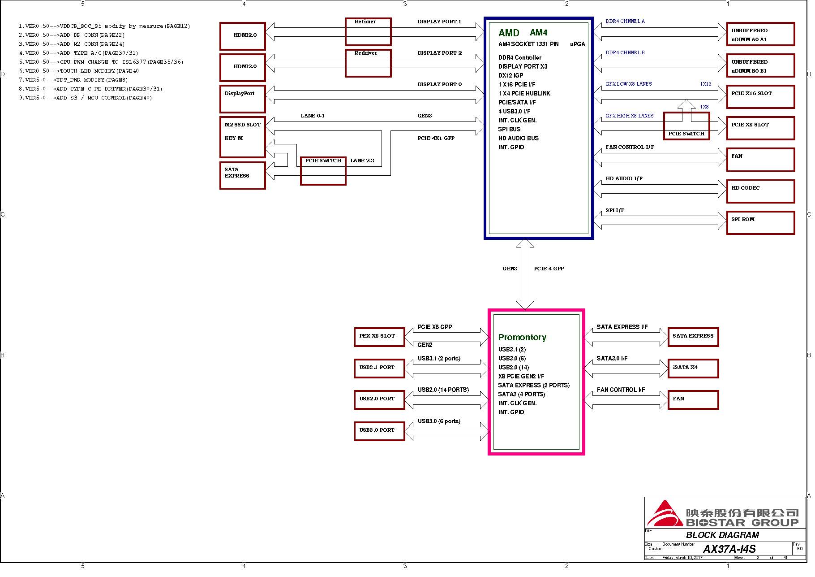Click the GFX LOW X8 LANES label
The height and width of the screenshot is (577, 815).
(629, 84)
